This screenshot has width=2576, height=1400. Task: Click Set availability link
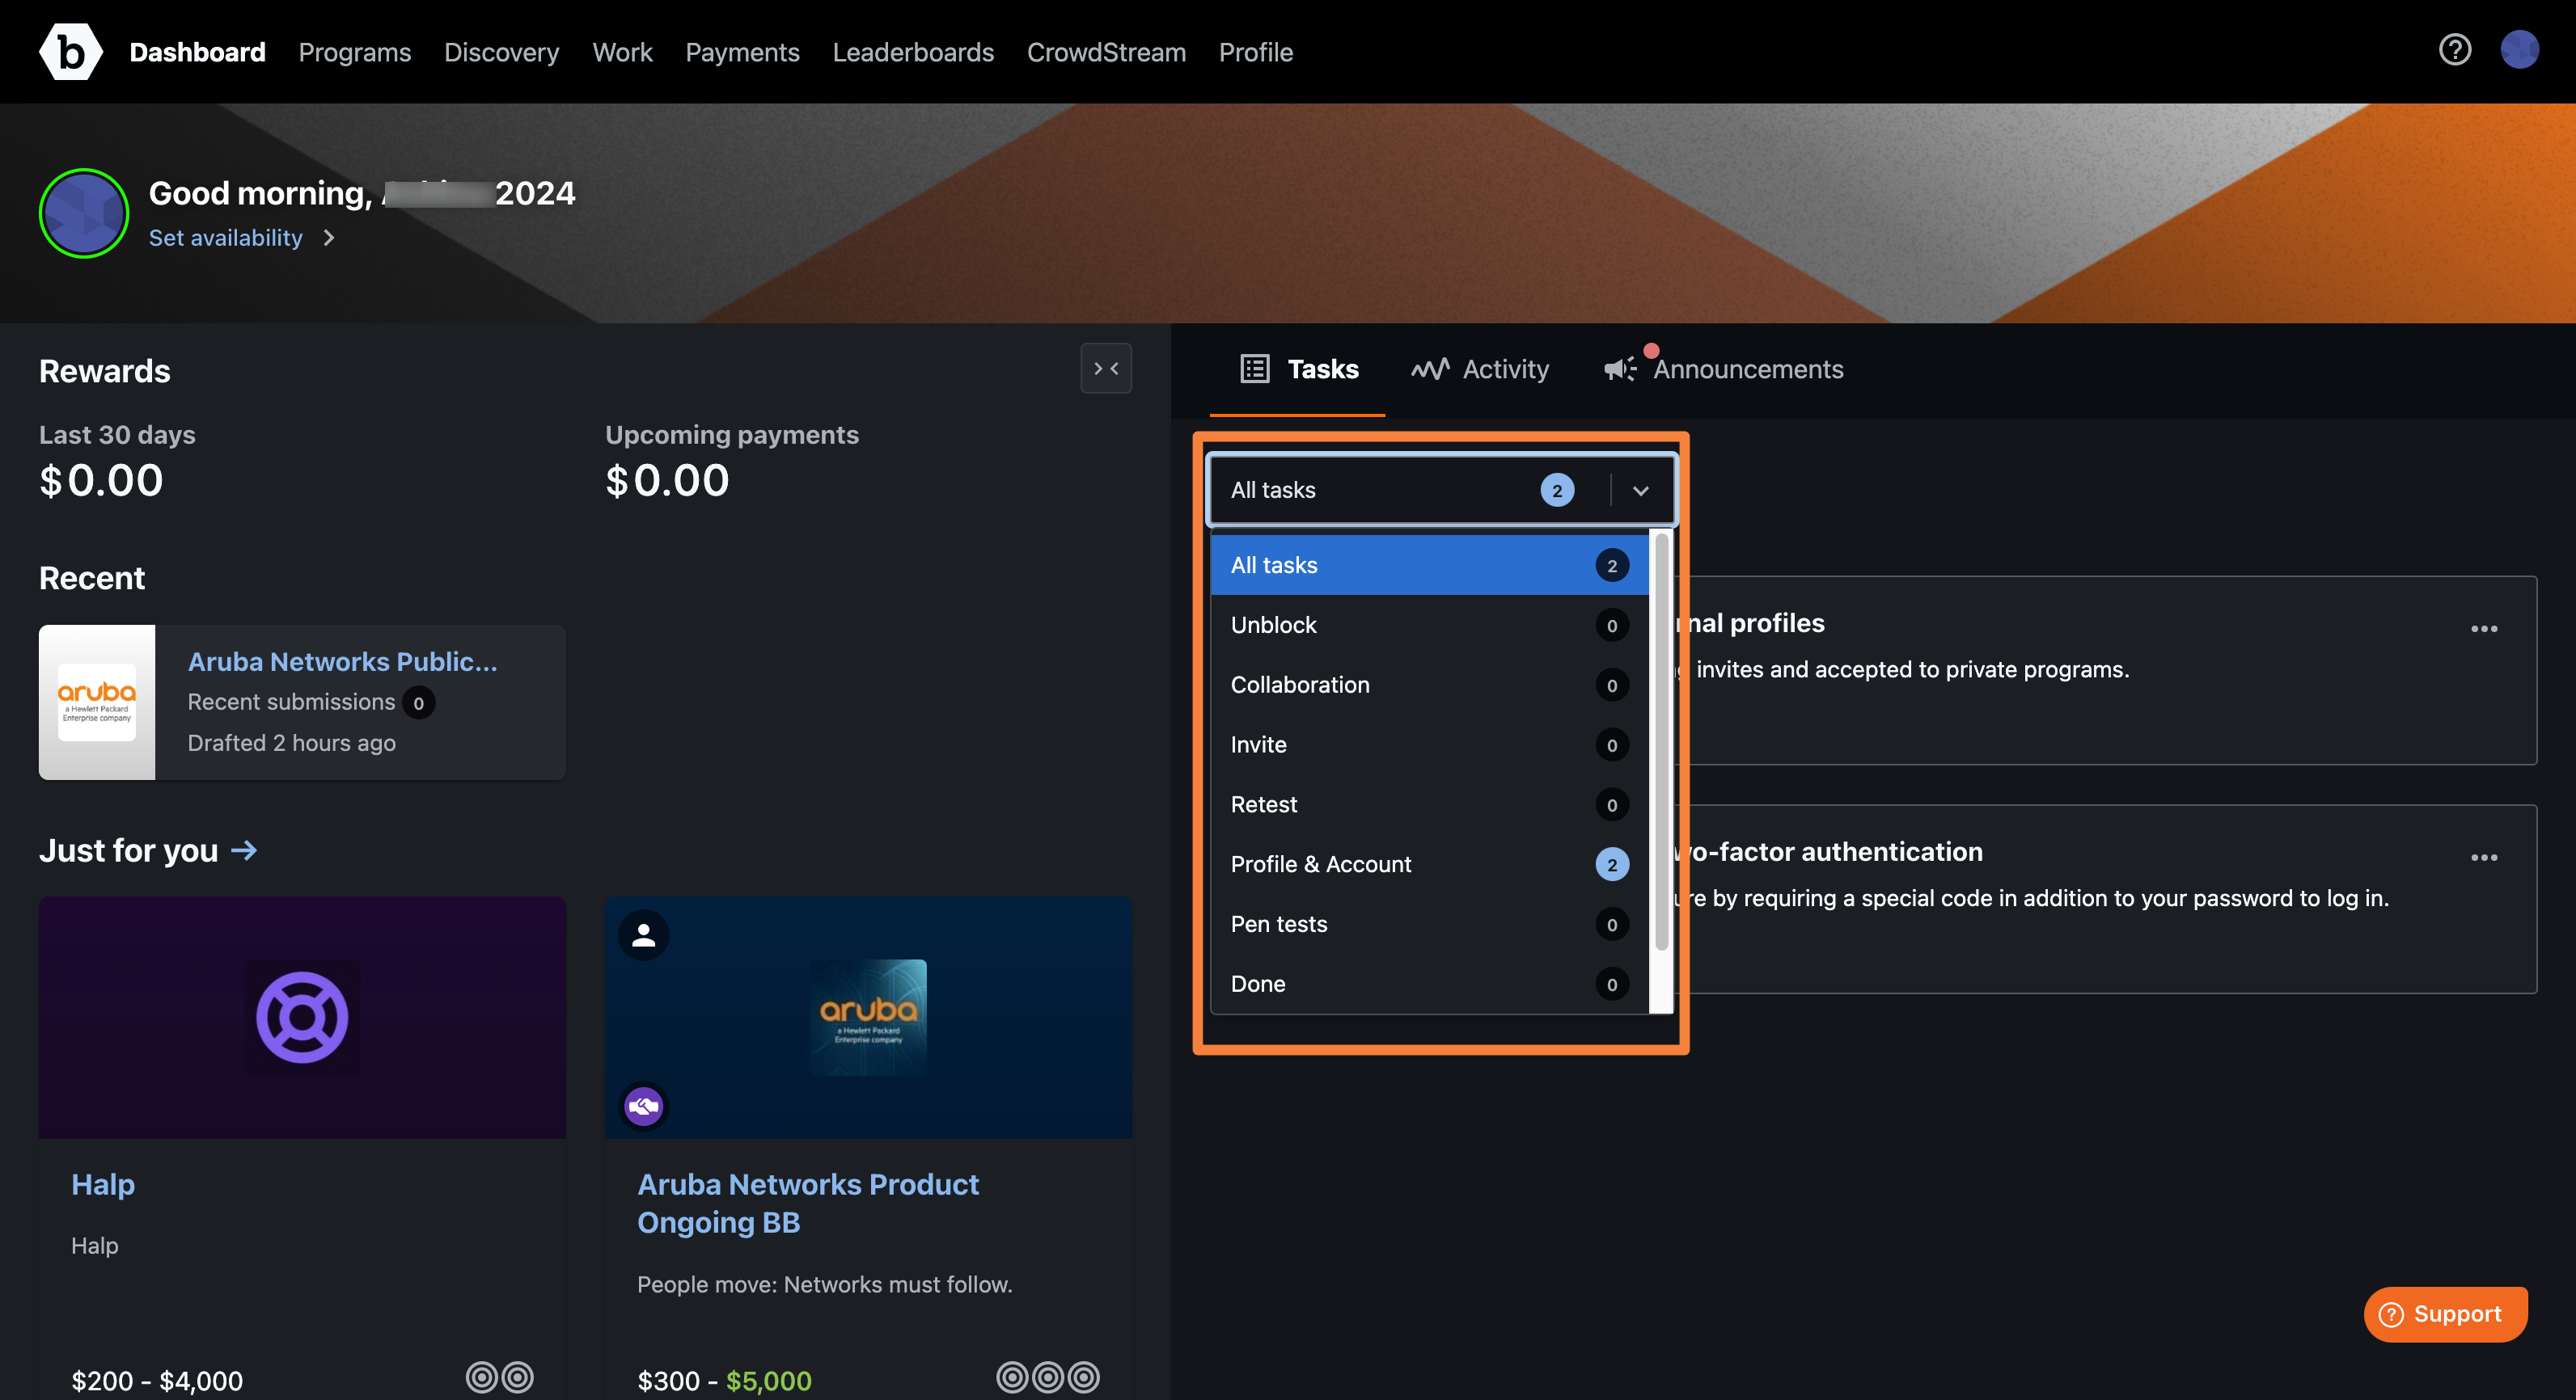(x=224, y=236)
